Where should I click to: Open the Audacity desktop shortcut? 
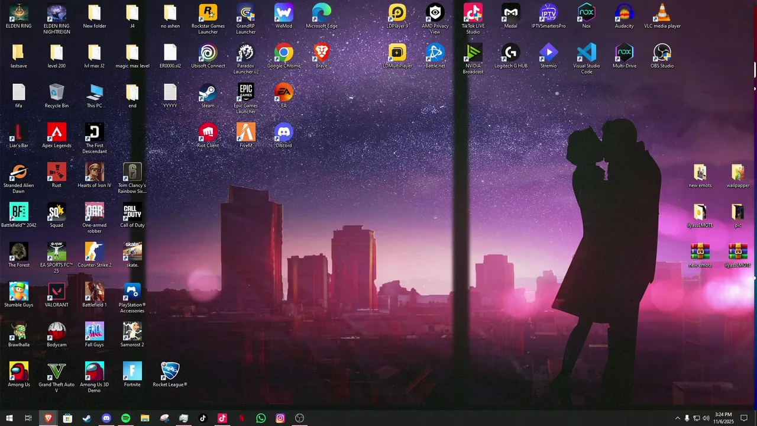coord(625,16)
